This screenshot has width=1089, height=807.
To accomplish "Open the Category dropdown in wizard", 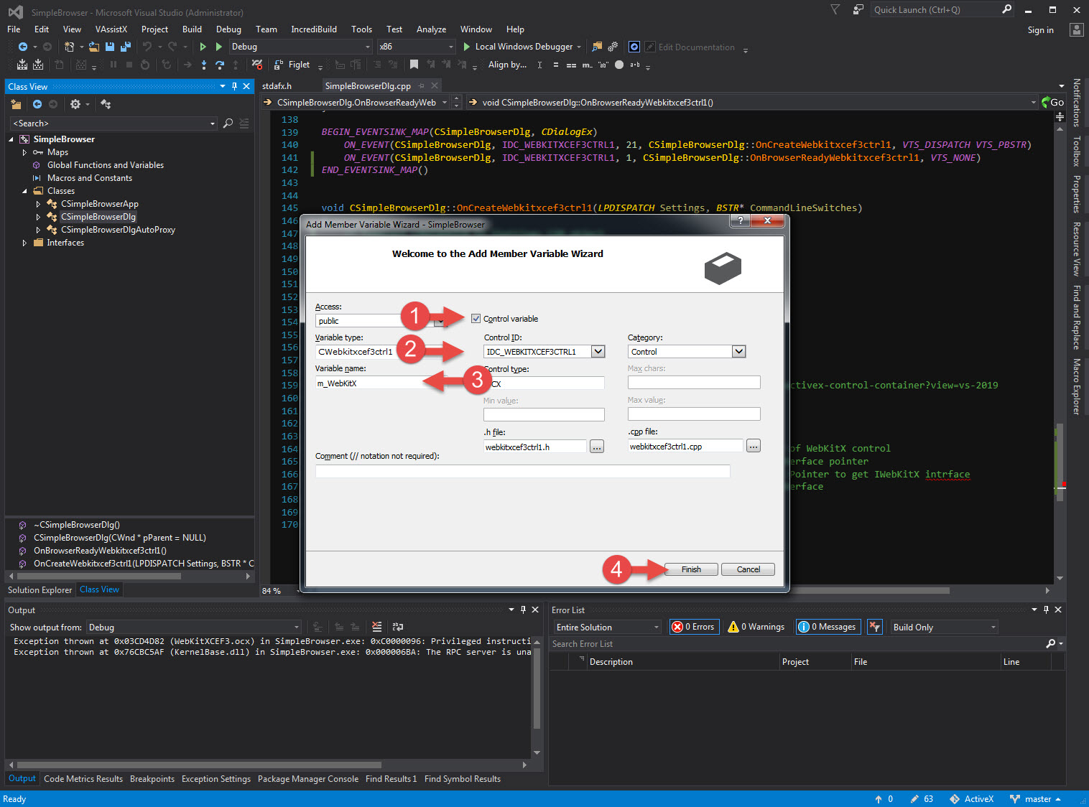I will point(738,352).
